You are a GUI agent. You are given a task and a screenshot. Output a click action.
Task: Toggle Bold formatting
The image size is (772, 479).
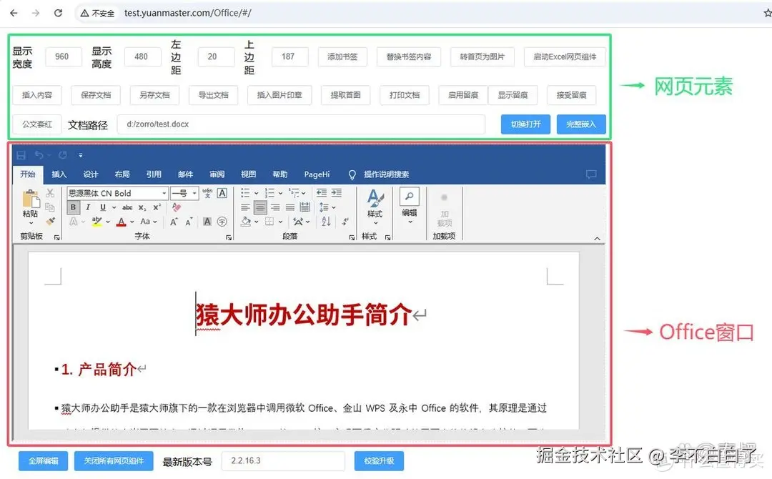74,207
